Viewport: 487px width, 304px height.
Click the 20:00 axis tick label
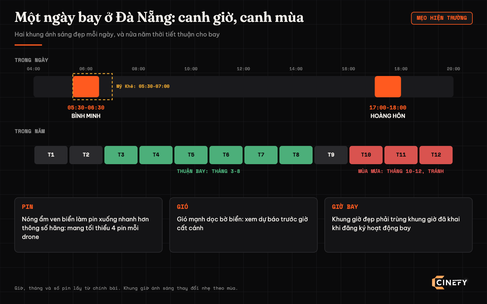[x=454, y=69]
